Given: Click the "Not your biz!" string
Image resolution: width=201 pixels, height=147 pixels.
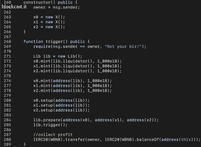Looking at the screenshot, I should point(123,47).
